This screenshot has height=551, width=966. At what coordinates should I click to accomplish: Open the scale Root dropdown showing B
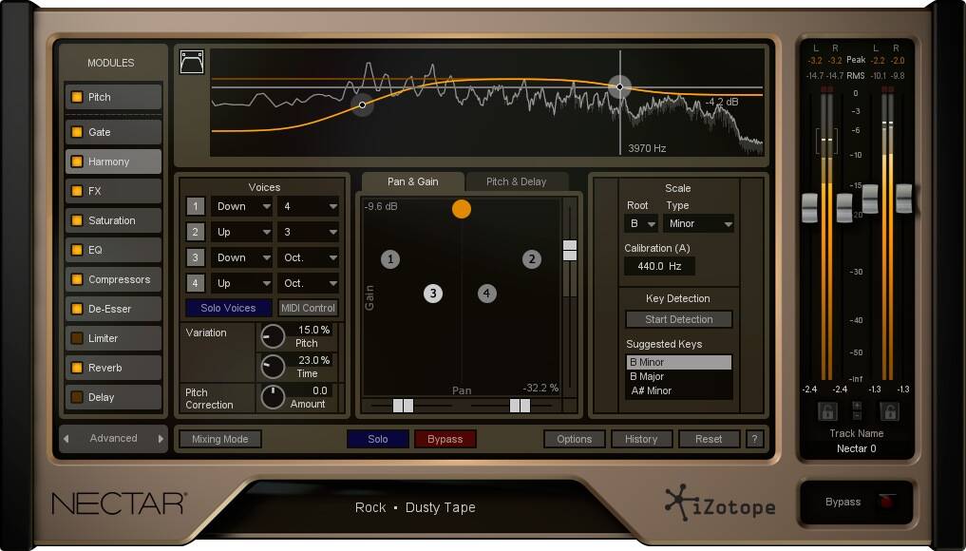(x=641, y=224)
